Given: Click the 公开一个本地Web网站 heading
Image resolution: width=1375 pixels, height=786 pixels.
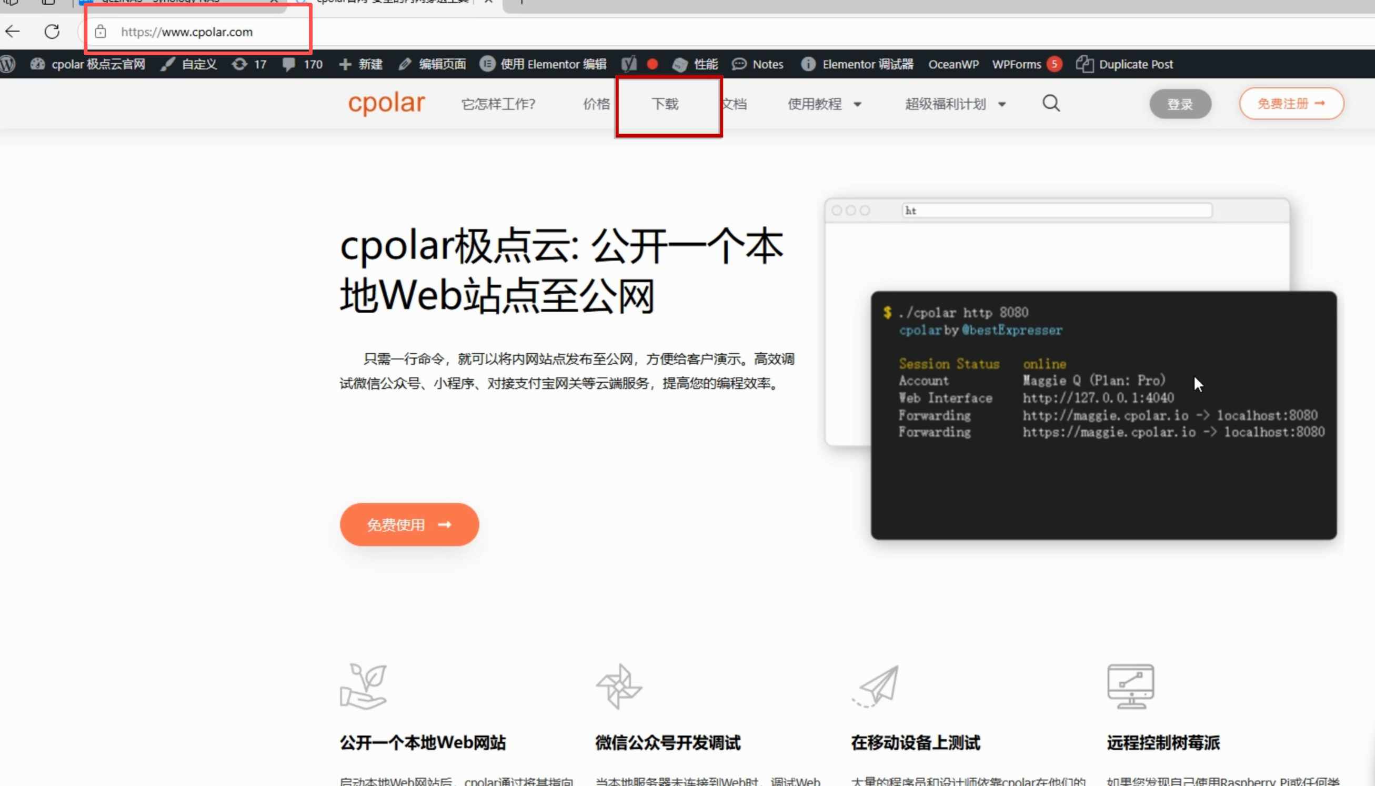Looking at the screenshot, I should (x=423, y=742).
